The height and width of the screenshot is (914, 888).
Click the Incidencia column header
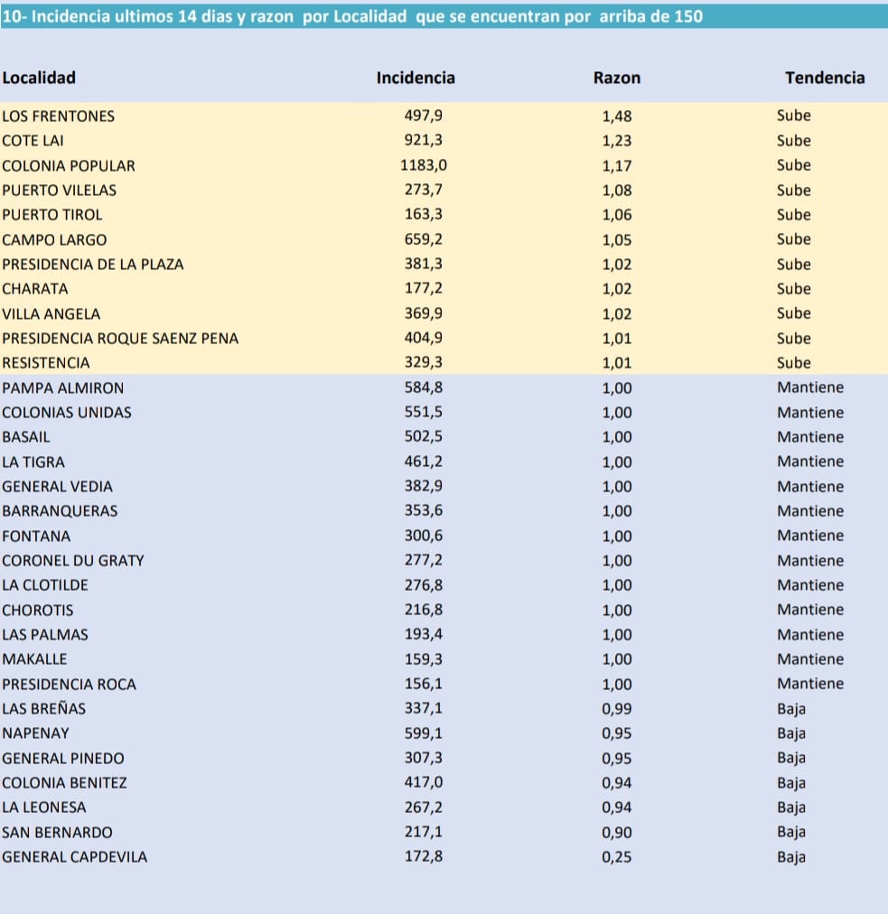pyautogui.click(x=416, y=78)
